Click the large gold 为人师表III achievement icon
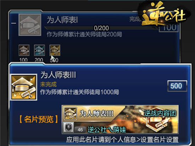Screen dimensions: 195x146 [23, 87]
